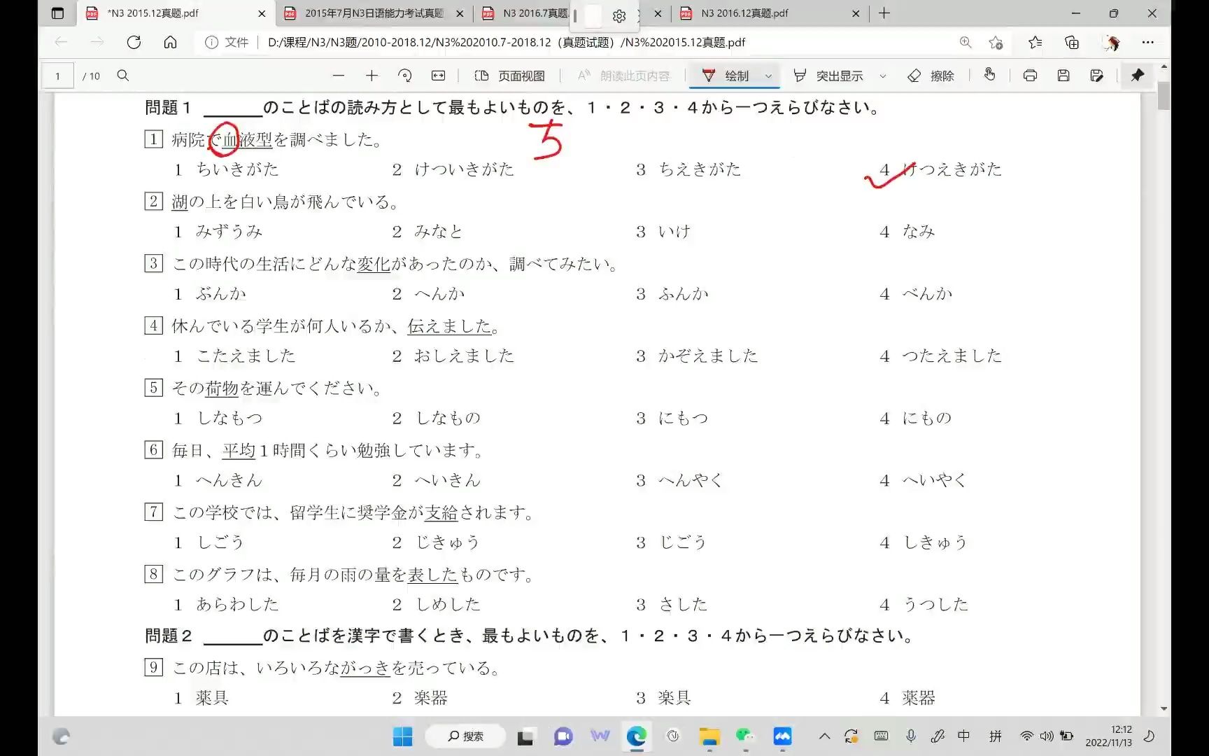Click the scrollbar down arrow
The height and width of the screenshot is (756, 1209).
pos(1164,708)
